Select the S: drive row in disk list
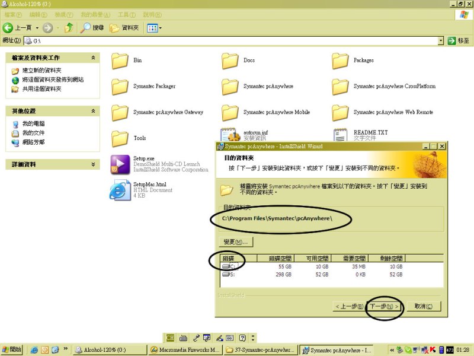 [332, 274]
